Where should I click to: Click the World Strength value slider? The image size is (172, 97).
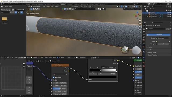[163, 44]
